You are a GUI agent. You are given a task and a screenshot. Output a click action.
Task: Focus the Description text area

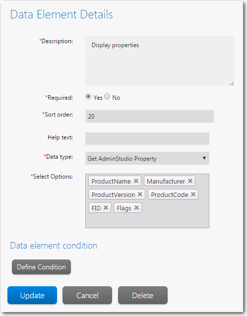click(160, 61)
